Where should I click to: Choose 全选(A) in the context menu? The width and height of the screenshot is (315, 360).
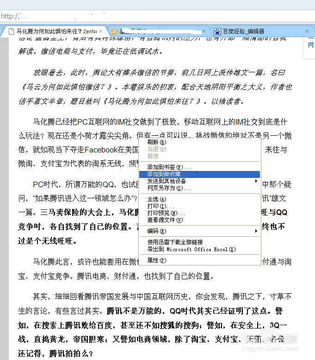(199, 199)
